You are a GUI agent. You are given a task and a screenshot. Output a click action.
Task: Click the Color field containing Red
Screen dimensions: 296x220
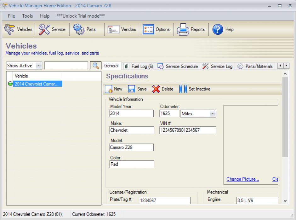[x=132, y=164]
